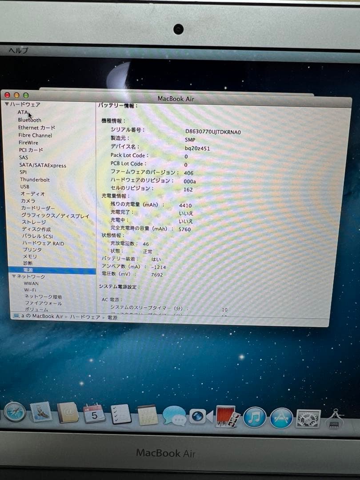Choose Ethernet カード in the sidebar
Screen dimensions: 360x480
click(x=36, y=128)
